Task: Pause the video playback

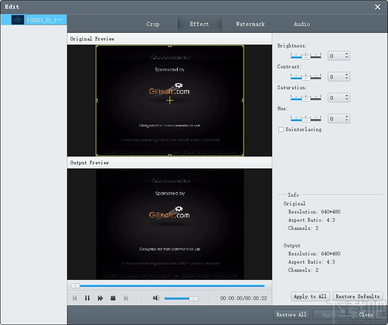Action: [87, 298]
